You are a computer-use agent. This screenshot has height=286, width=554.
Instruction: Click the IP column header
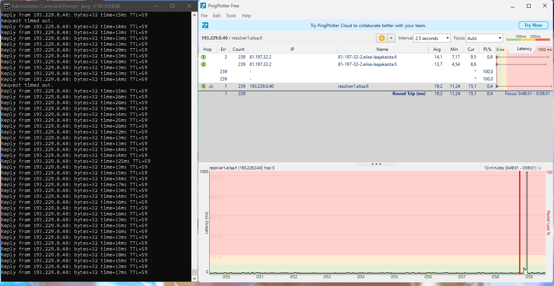pyautogui.click(x=292, y=49)
